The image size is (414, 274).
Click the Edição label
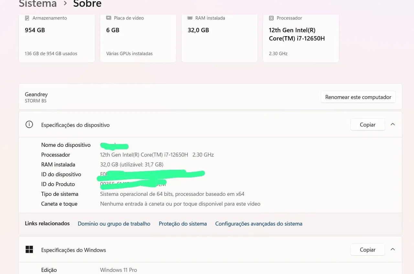coord(49,270)
